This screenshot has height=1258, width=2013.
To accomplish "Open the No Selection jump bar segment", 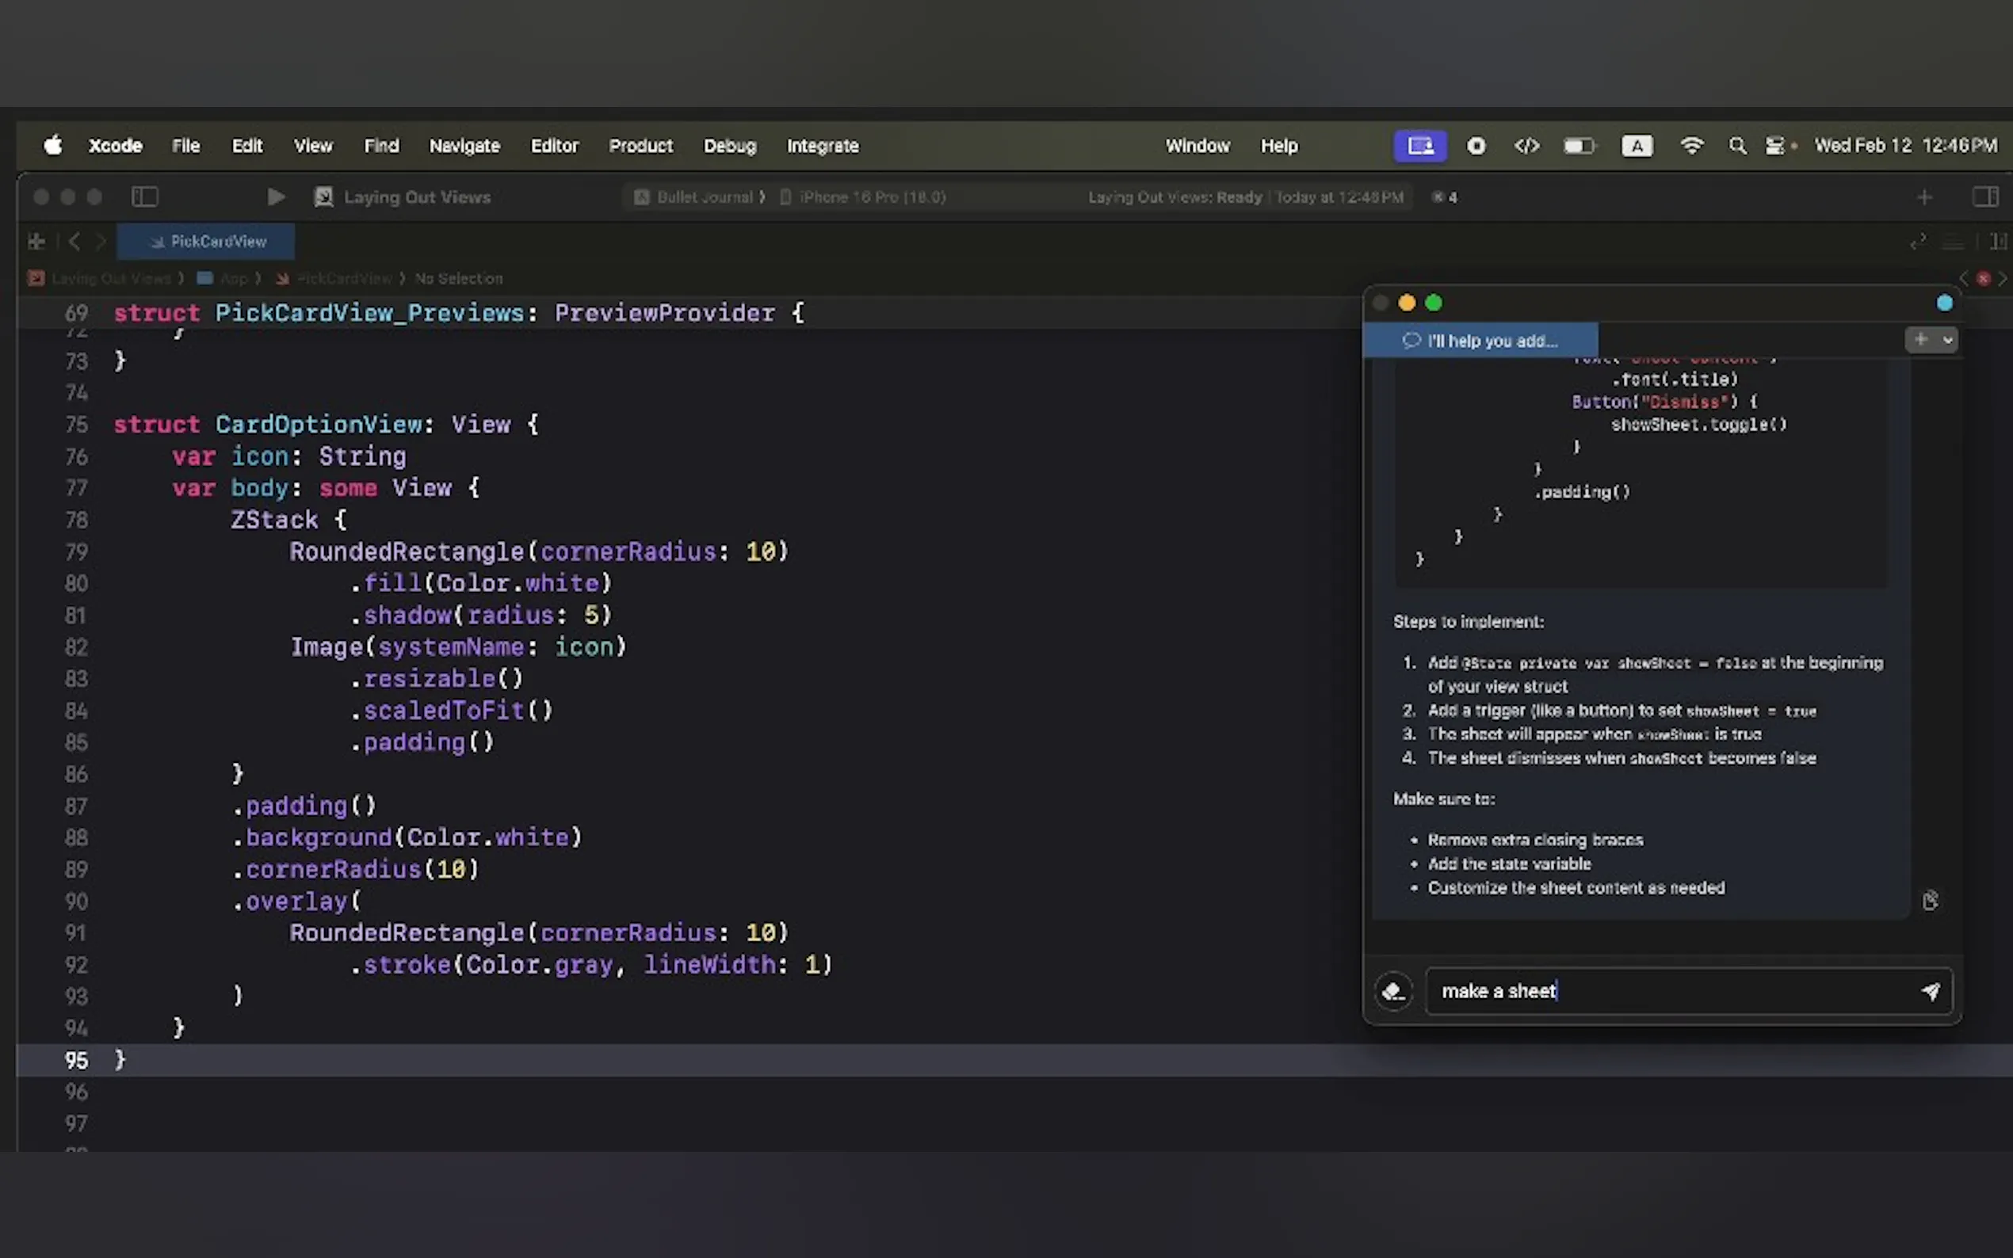I will click(459, 279).
